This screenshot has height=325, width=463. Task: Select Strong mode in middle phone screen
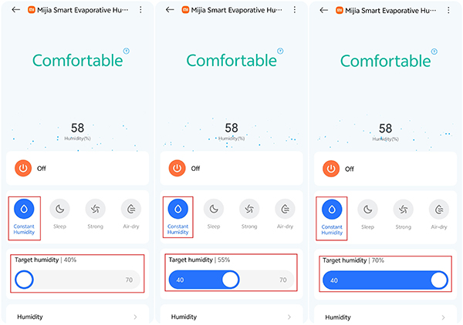coord(249,209)
